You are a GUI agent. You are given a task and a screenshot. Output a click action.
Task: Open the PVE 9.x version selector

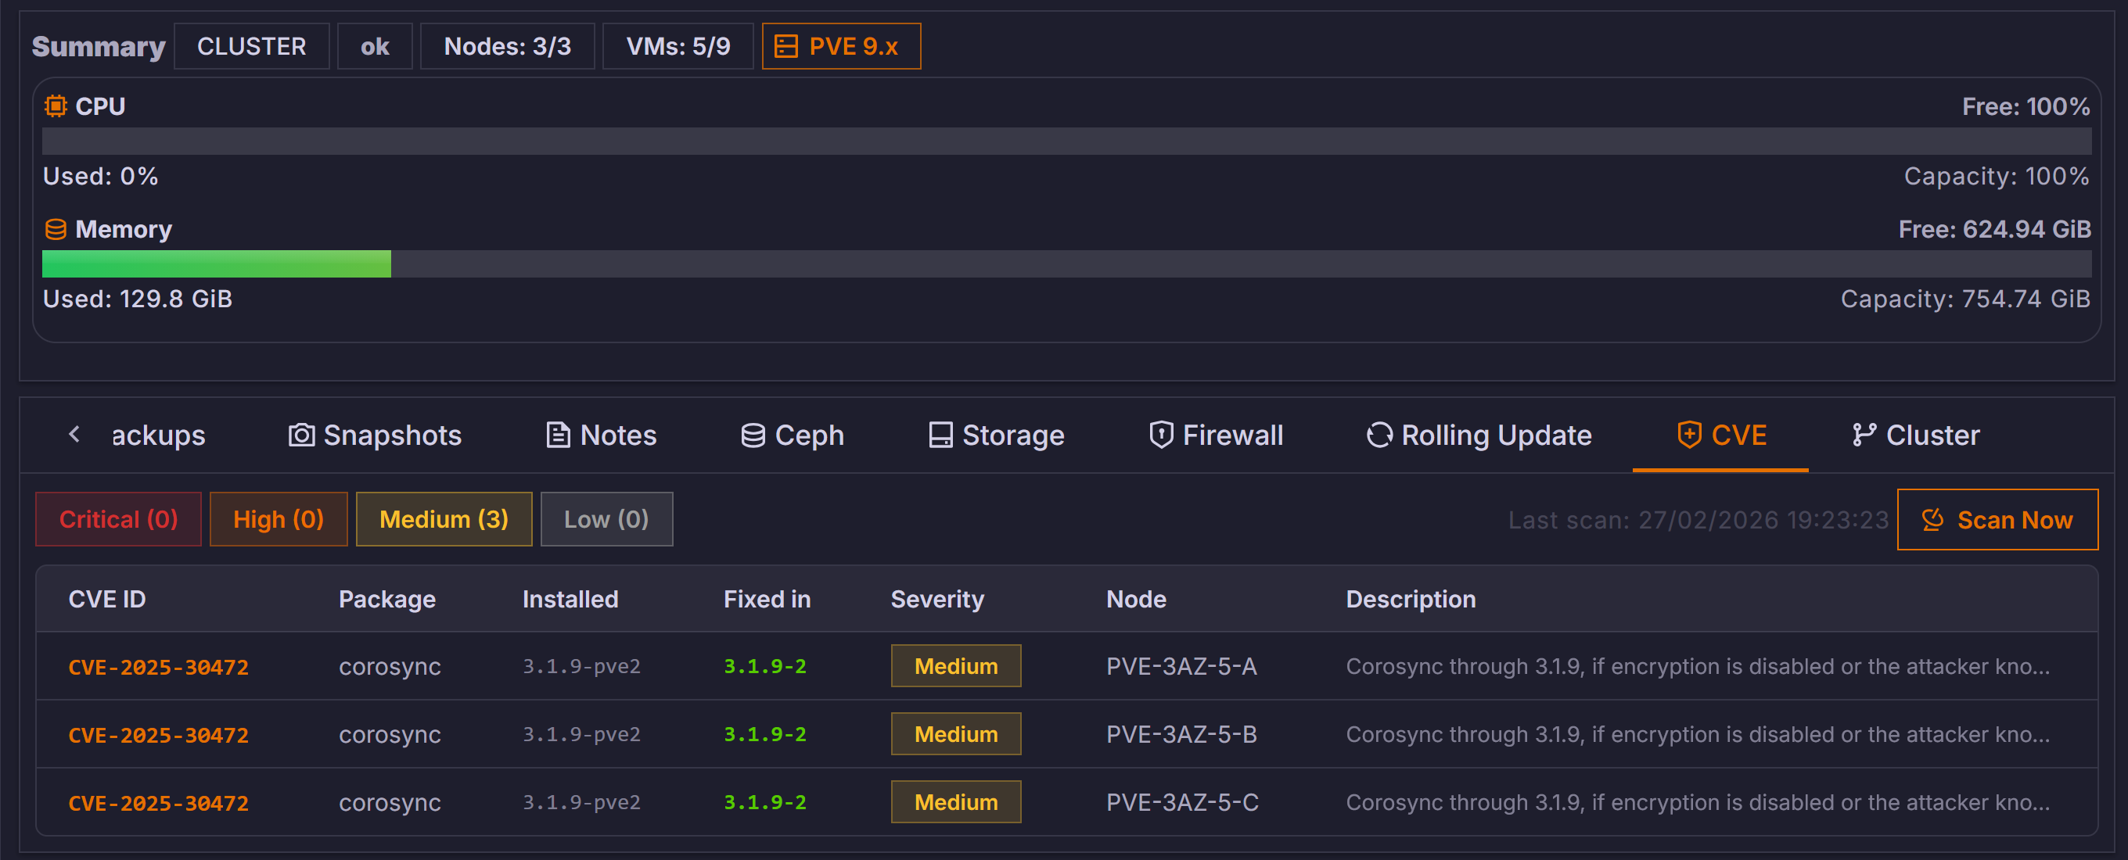tap(840, 46)
